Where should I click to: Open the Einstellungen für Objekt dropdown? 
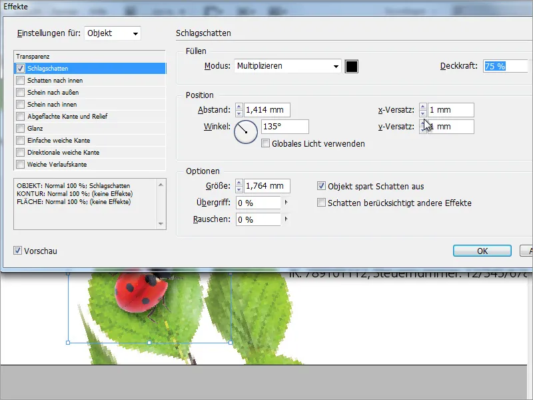(x=113, y=33)
